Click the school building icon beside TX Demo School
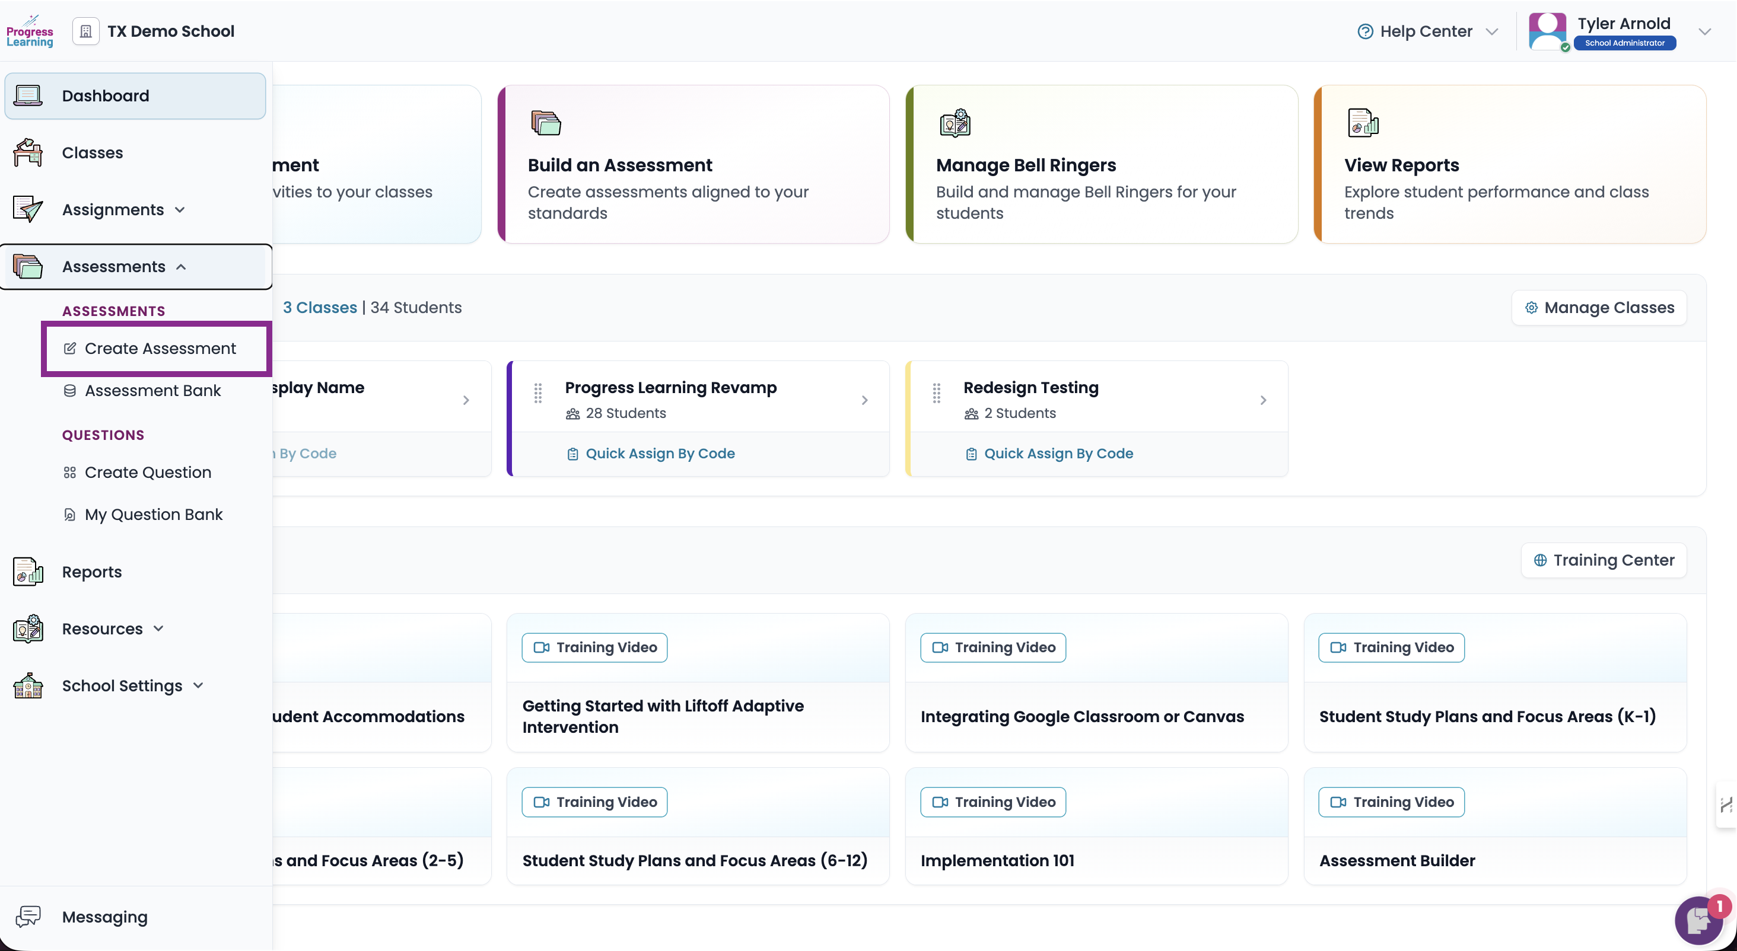1737x951 pixels. (x=85, y=31)
